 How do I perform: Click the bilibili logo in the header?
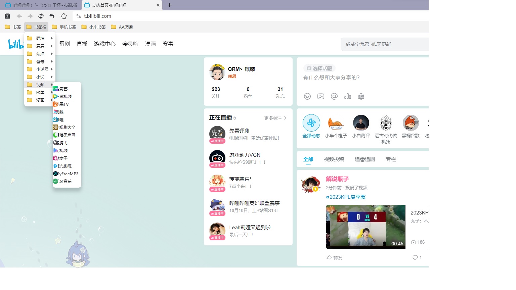[16, 44]
